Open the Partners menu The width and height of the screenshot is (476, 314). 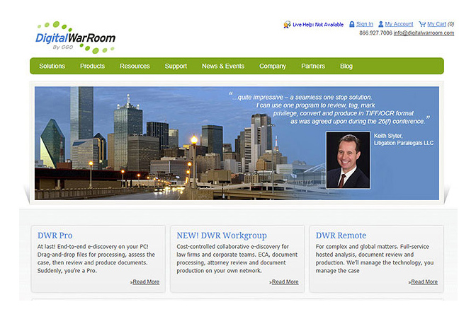[313, 66]
